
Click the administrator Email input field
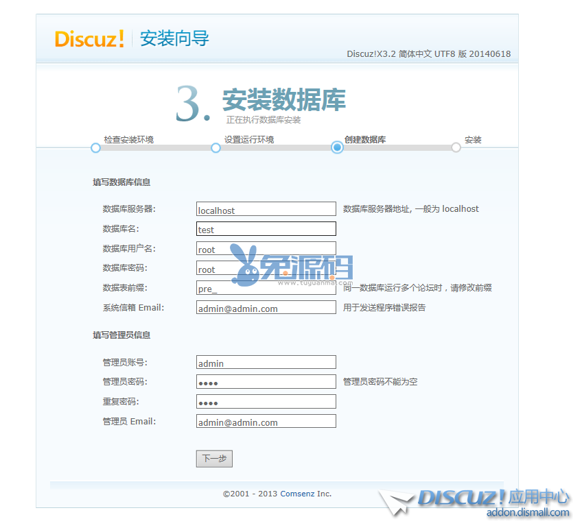click(266, 421)
